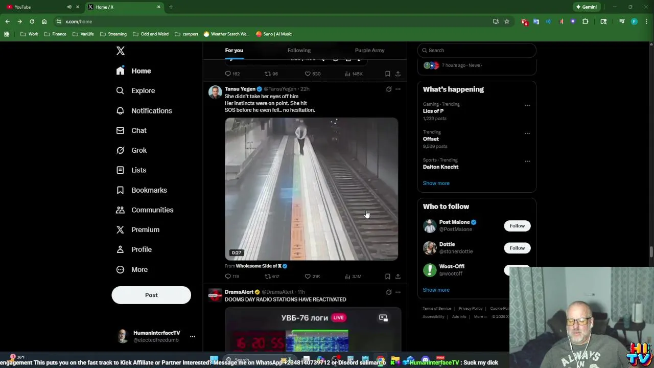Click Grok icon on DramaAlert post
Screen dimensions: 654x368
[x=389, y=292]
